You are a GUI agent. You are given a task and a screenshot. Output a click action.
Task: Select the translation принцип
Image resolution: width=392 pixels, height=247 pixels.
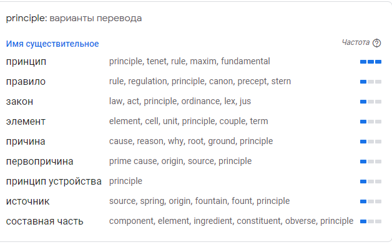click(26, 62)
